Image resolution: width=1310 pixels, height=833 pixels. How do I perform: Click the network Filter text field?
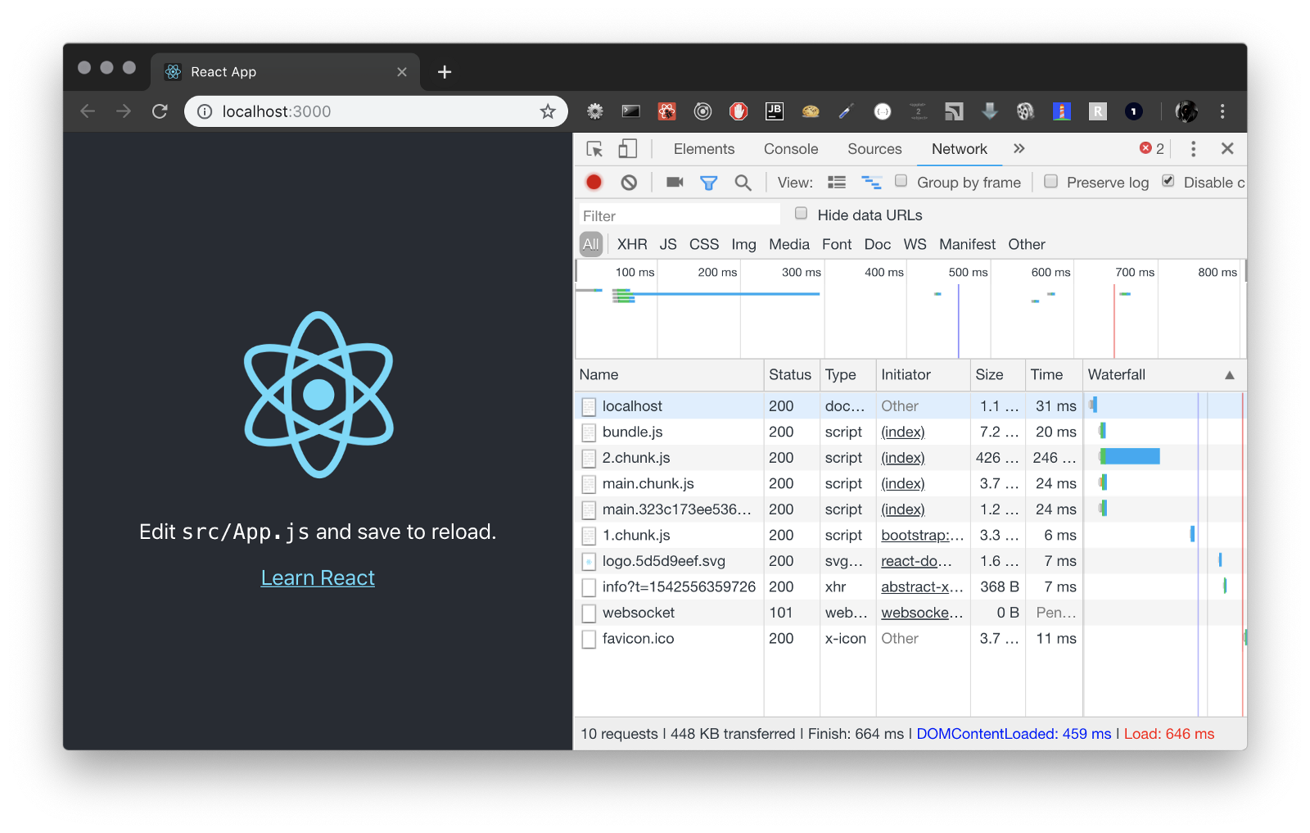(x=680, y=215)
